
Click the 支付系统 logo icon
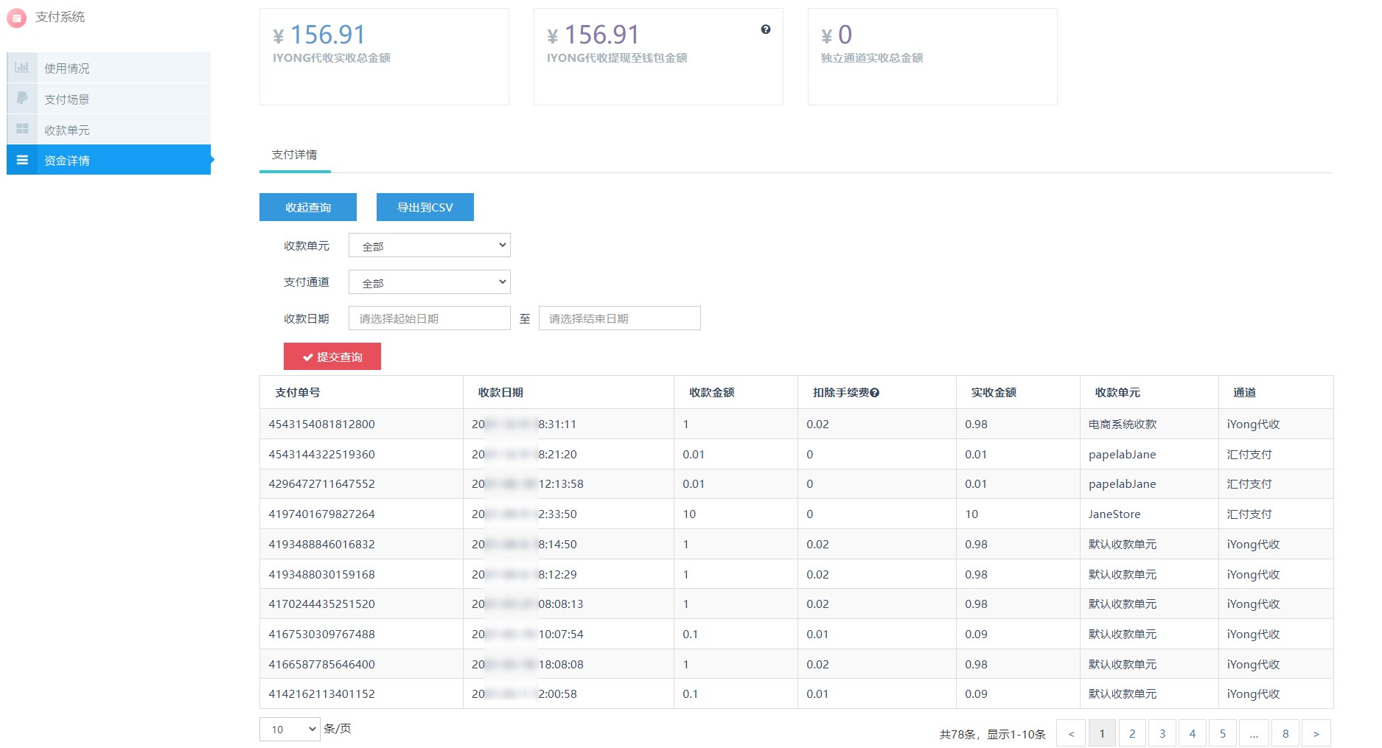[x=16, y=18]
